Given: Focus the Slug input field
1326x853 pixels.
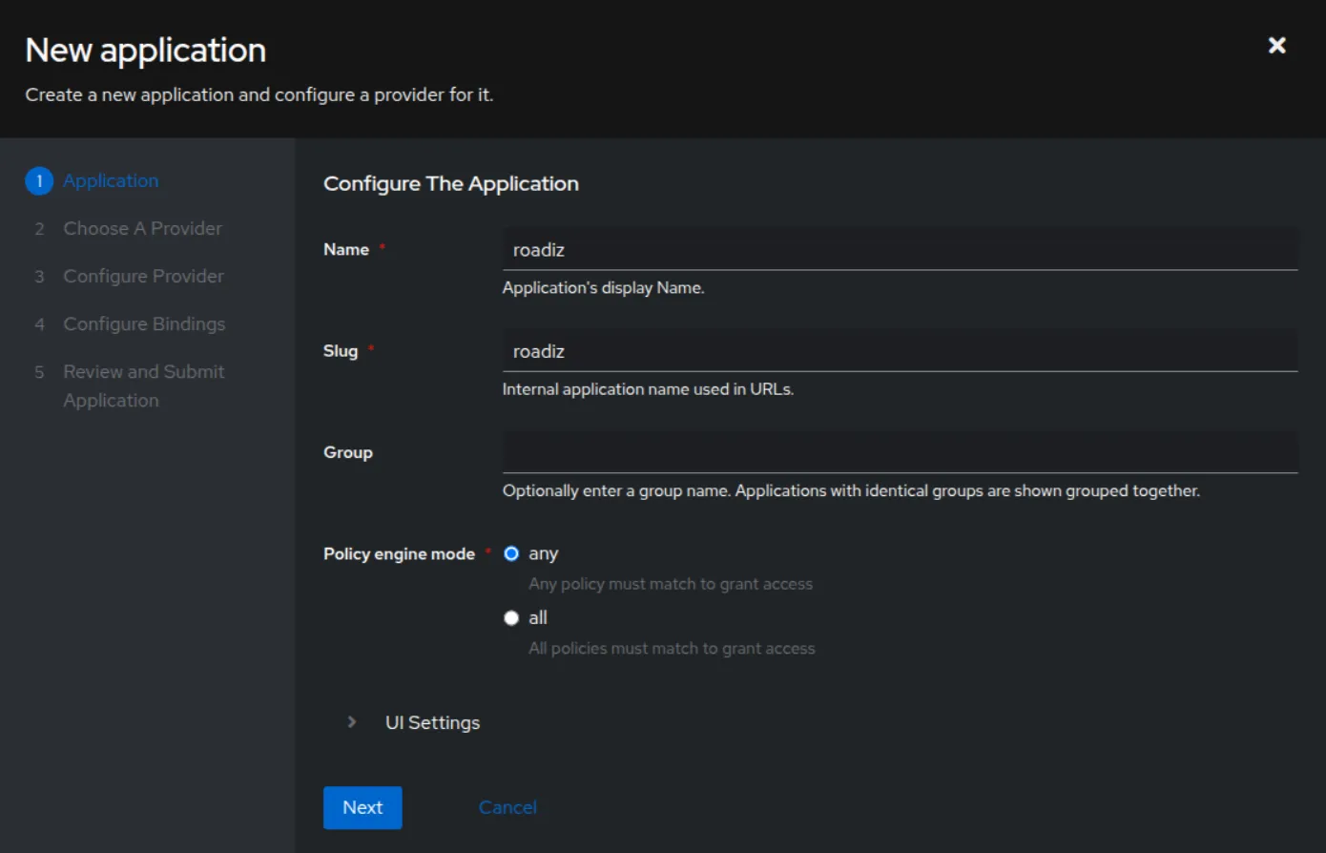Looking at the screenshot, I should coord(900,351).
